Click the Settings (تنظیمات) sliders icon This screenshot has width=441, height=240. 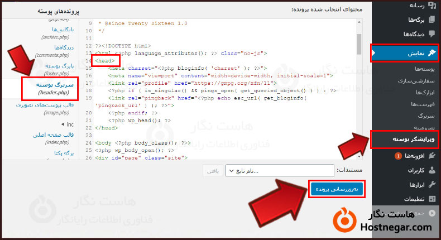point(432,199)
